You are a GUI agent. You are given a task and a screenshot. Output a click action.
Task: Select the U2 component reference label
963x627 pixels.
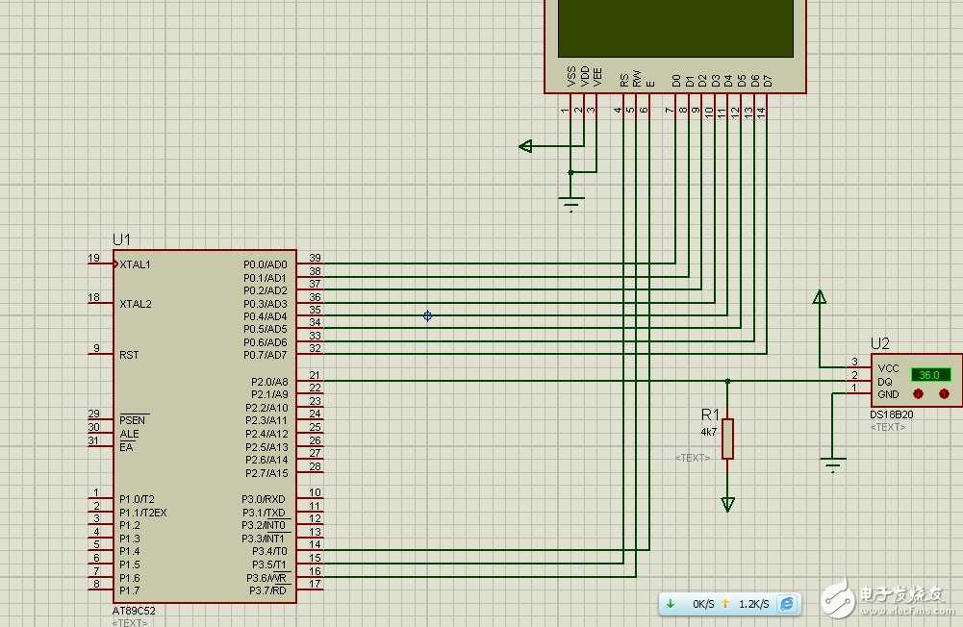point(879,343)
